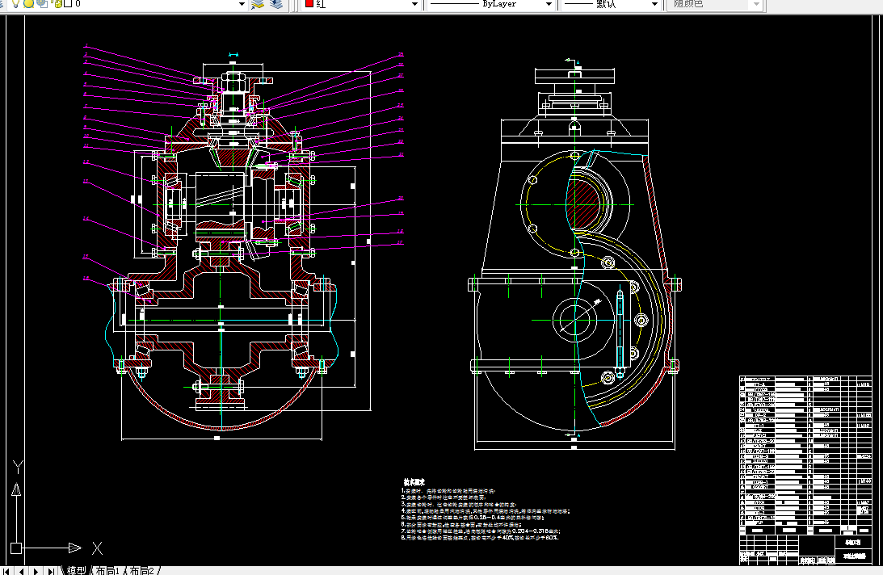Switch to the 模型 tab
Viewport: 883px width, 575px height.
[x=77, y=570]
